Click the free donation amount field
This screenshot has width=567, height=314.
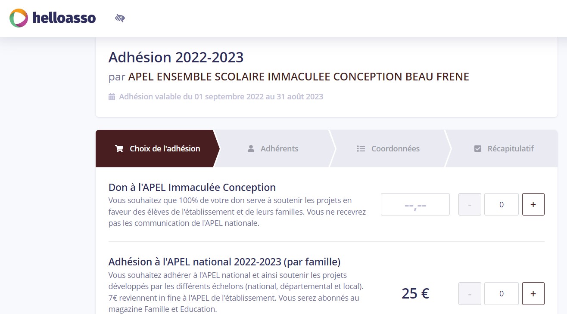click(x=415, y=204)
